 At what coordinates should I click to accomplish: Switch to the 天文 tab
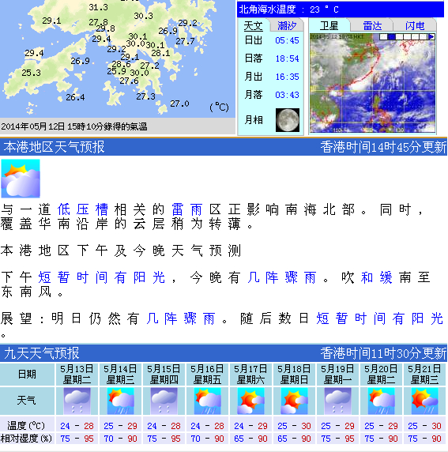click(x=253, y=25)
